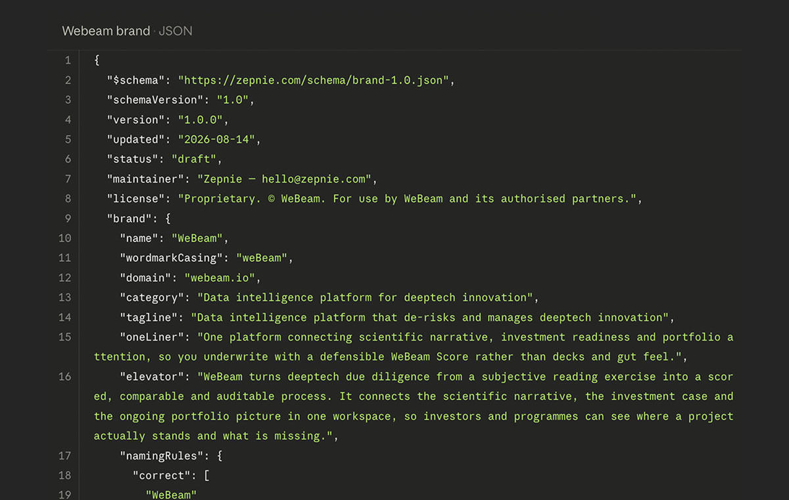Click the schemaVersion value "1.0"

click(233, 100)
